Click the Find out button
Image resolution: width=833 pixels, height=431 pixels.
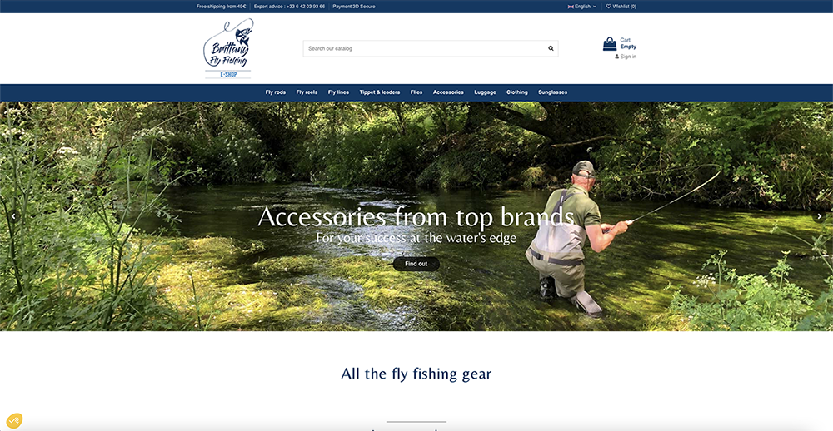416,264
